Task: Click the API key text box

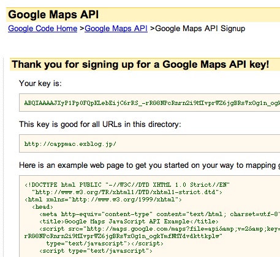Action: point(149,103)
